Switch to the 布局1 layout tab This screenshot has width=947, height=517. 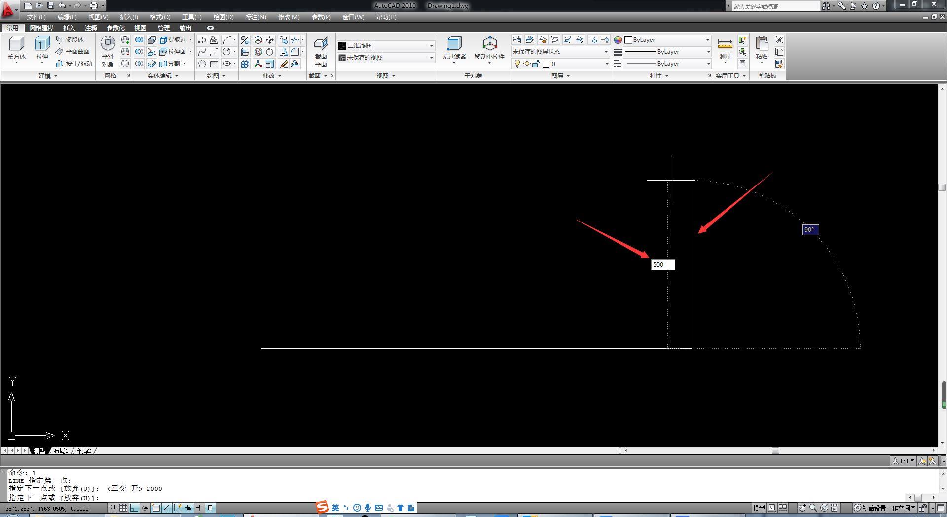click(x=61, y=451)
